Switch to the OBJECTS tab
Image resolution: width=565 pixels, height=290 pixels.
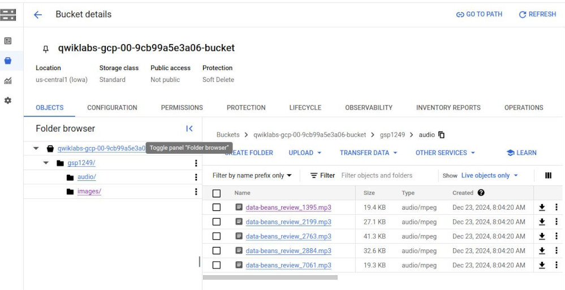coord(49,107)
